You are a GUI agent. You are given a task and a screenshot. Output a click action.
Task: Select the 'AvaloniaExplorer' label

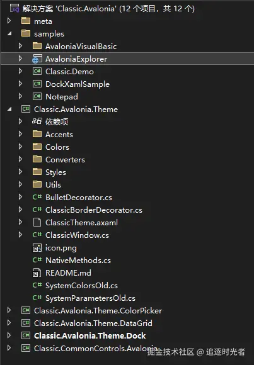tap(76, 59)
